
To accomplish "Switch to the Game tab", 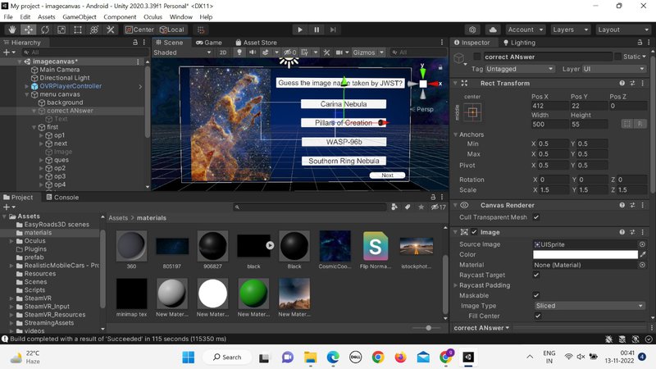I will coord(208,43).
